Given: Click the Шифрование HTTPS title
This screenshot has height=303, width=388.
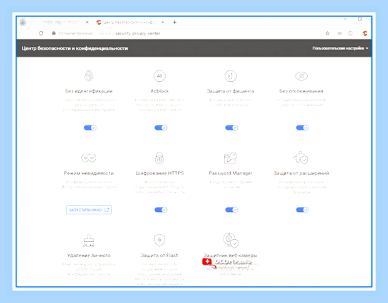Looking at the screenshot, I should (x=160, y=173).
